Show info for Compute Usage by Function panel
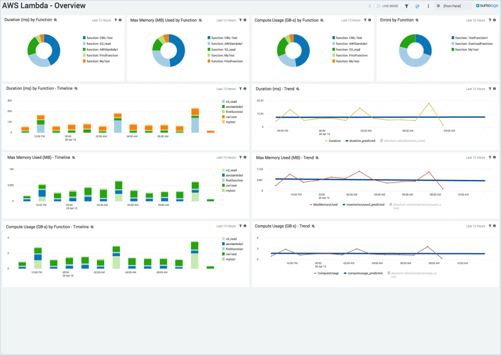The image size is (501, 355). tap(370, 20)
